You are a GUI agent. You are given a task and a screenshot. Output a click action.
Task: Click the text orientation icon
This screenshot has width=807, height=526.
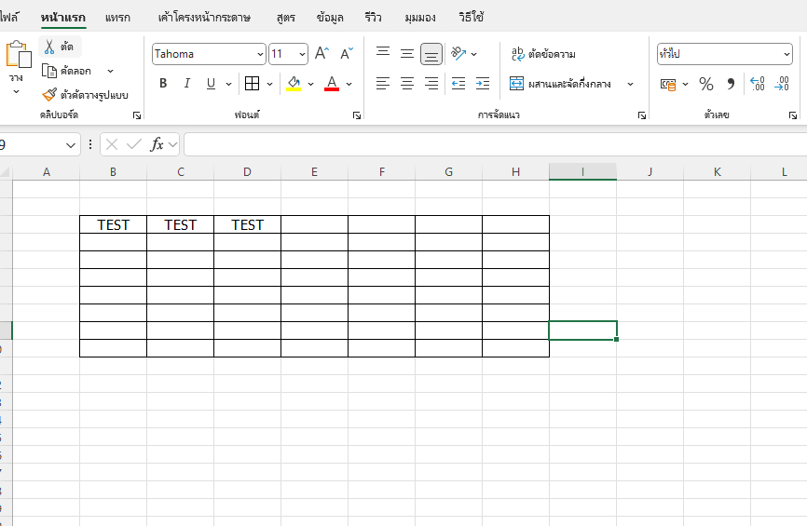point(458,53)
